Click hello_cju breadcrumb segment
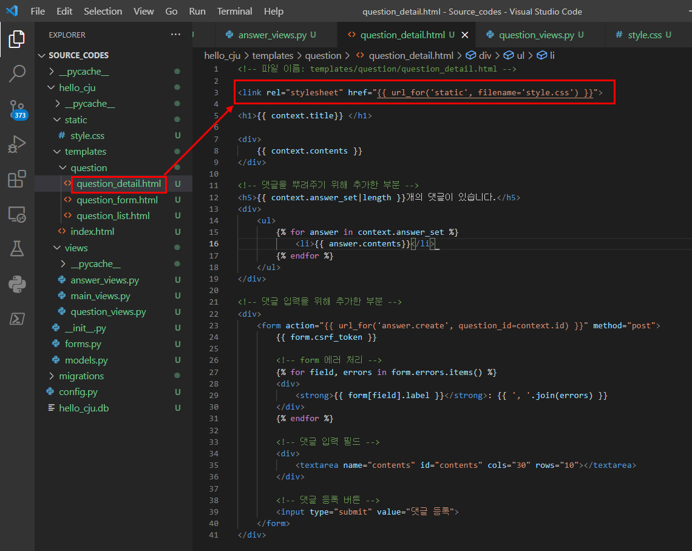The image size is (692, 551). click(x=222, y=56)
